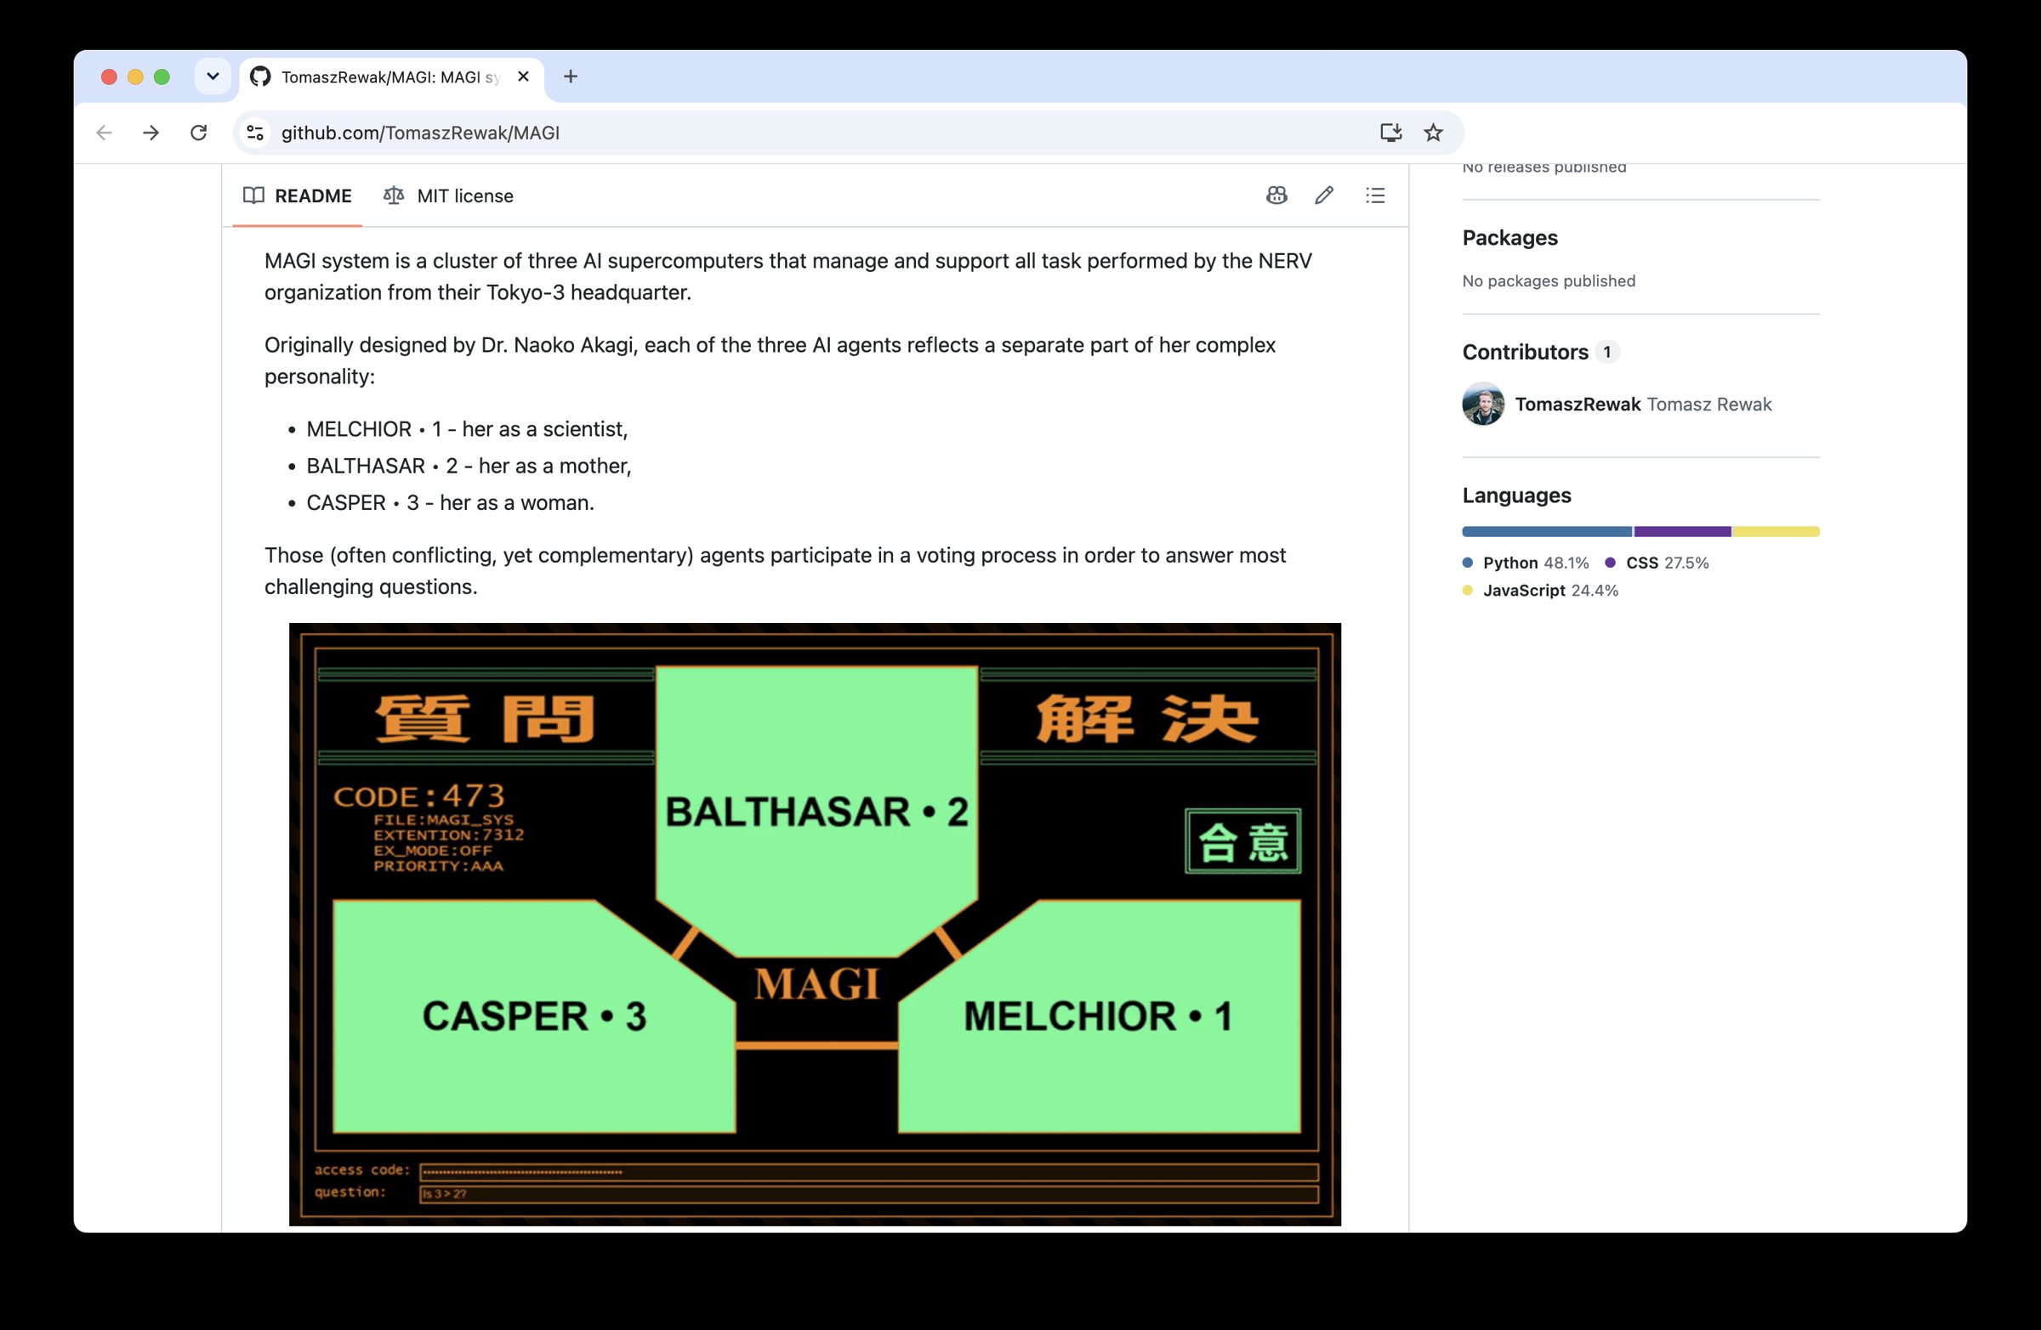This screenshot has width=2041, height=1330.
Task: Click the Languages heading
Action: pos(1516,495)
